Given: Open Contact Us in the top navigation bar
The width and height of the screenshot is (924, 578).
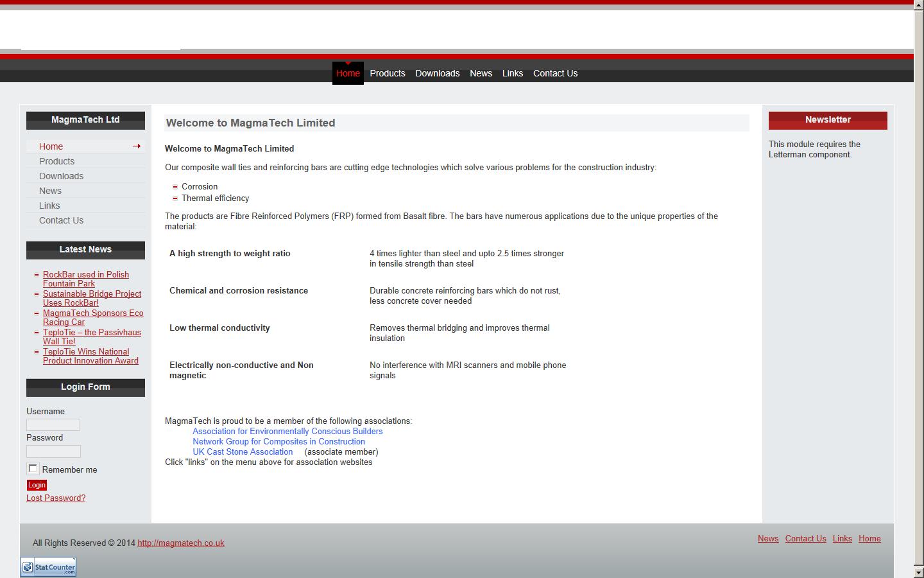Looking at the screenshot, I should (556, 73).
